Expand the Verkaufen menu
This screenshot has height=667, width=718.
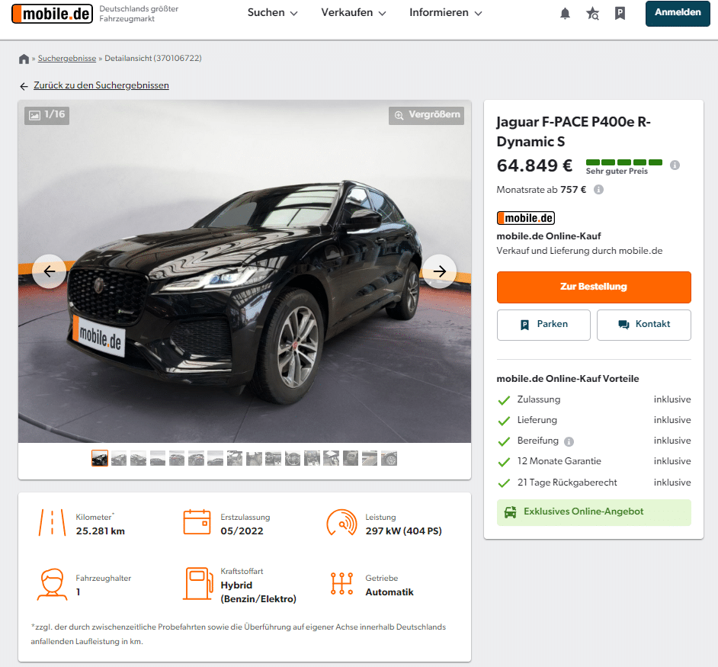354,13
